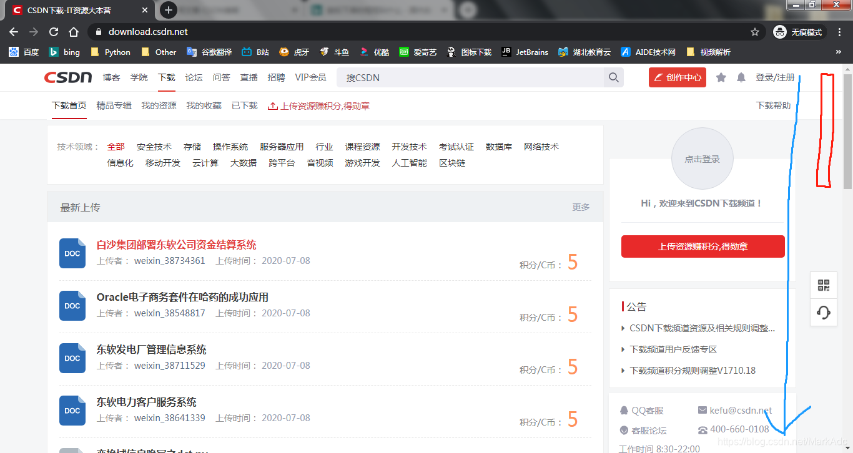853x453 pixels.
Task: Filter by 人工智能 category
Action: coord(410,163)
